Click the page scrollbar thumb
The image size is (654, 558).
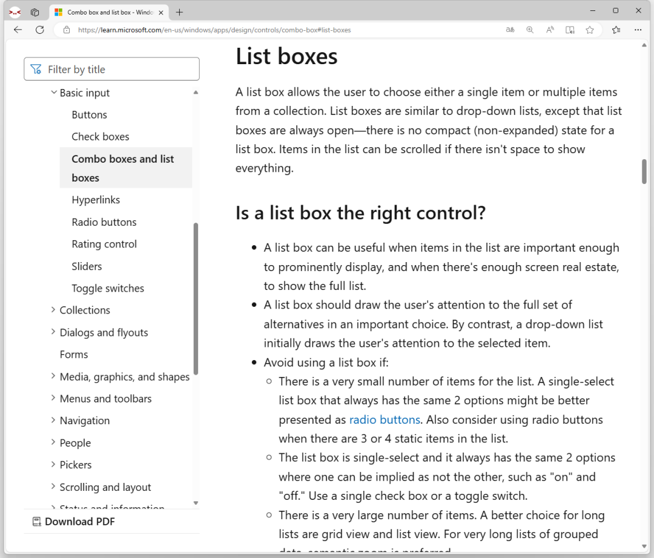click(644, 171)
